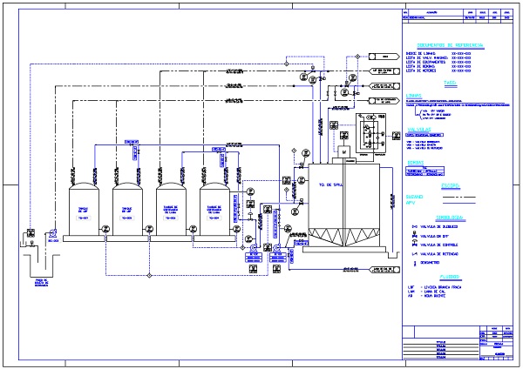Viewport: 523px width, 369px height.
Task: Select the second storage tank from left
Action: 127,211
